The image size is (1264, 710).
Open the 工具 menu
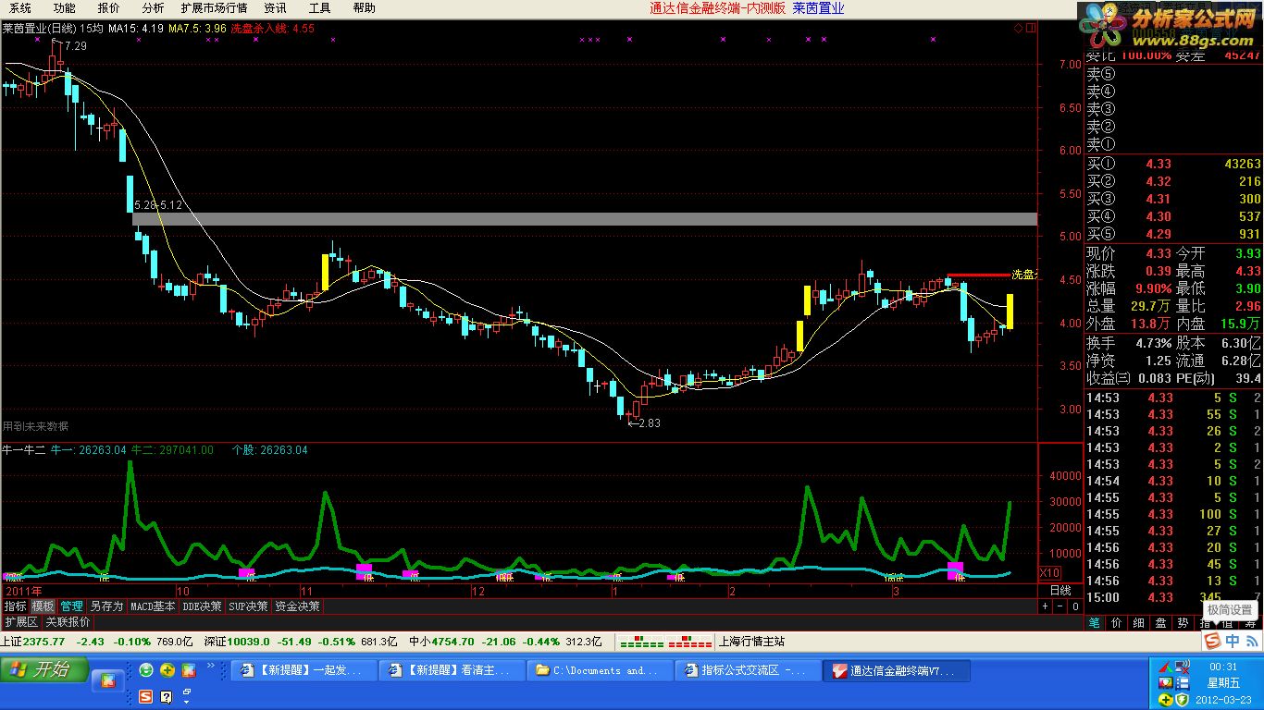319,8
